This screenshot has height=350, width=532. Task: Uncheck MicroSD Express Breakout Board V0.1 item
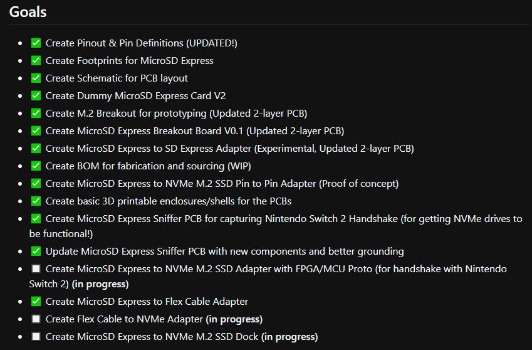(x=36, y=131)
